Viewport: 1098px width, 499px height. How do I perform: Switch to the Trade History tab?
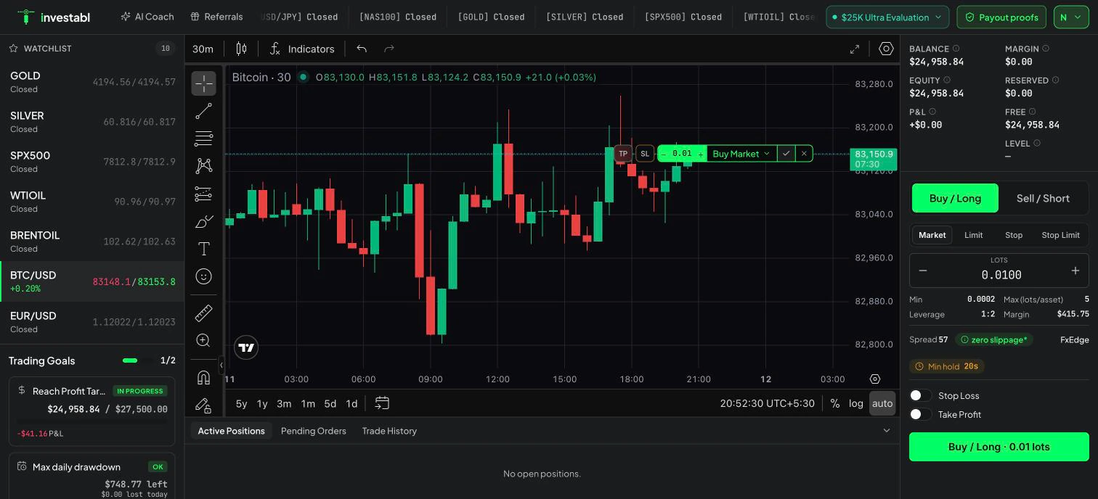click(x=389, y=431)
